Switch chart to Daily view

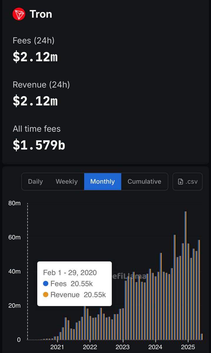point(35,182)
